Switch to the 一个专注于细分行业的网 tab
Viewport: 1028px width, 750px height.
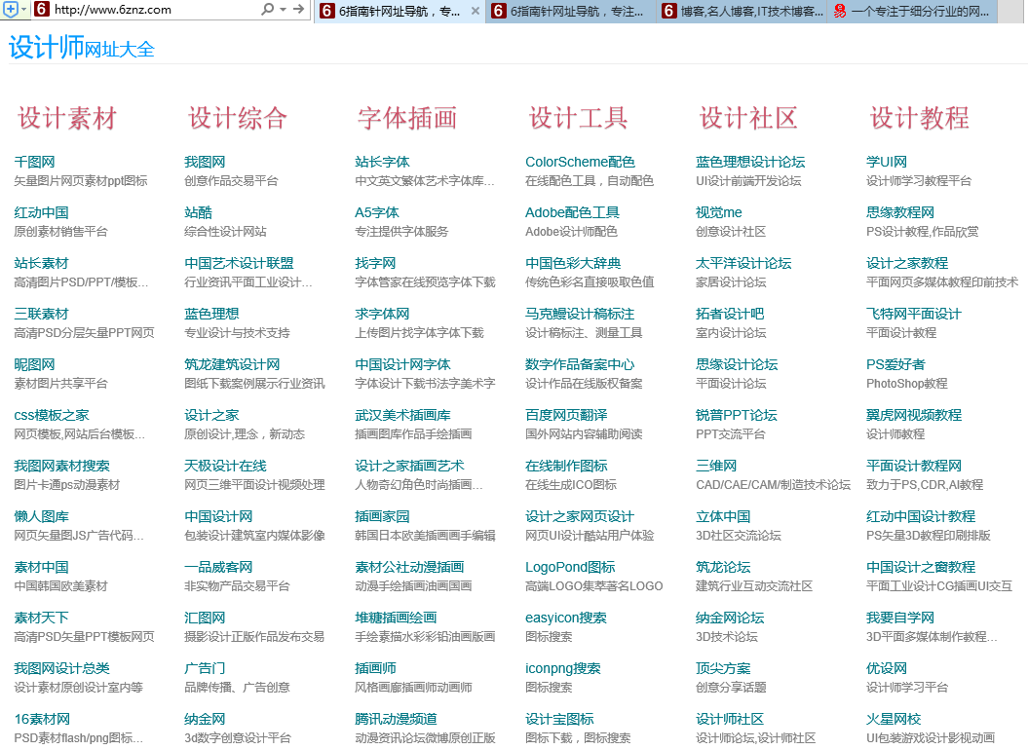point(913,11)
